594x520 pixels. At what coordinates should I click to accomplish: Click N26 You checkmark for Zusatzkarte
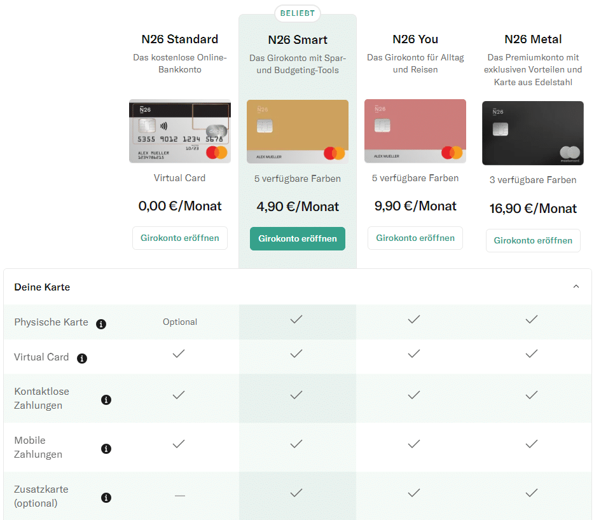(413, 493)
